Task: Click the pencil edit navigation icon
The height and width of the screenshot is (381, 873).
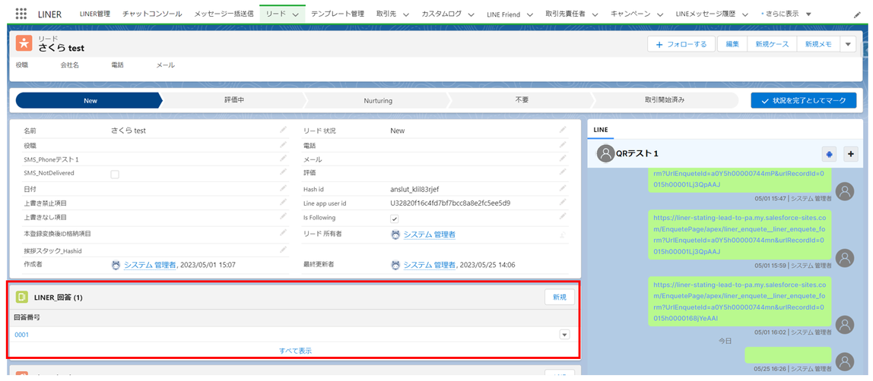Action: click(857, 14)
